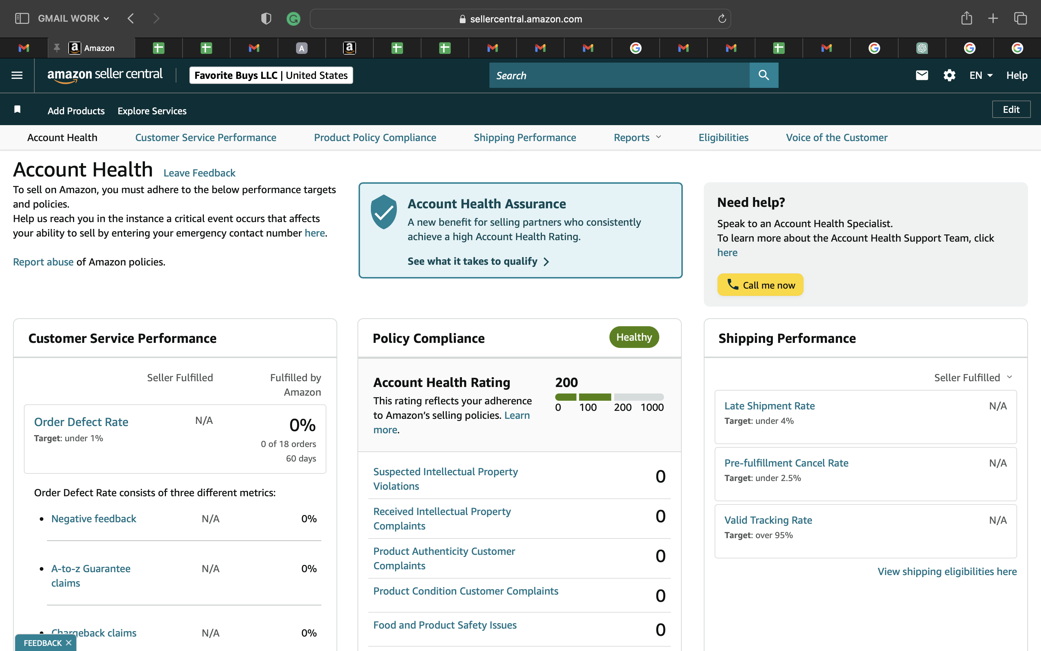Click the Seller Central Search field
Screen dimensions: 1041x651
(620, 75)
